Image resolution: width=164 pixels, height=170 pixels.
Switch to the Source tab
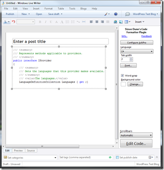(31, 150)
